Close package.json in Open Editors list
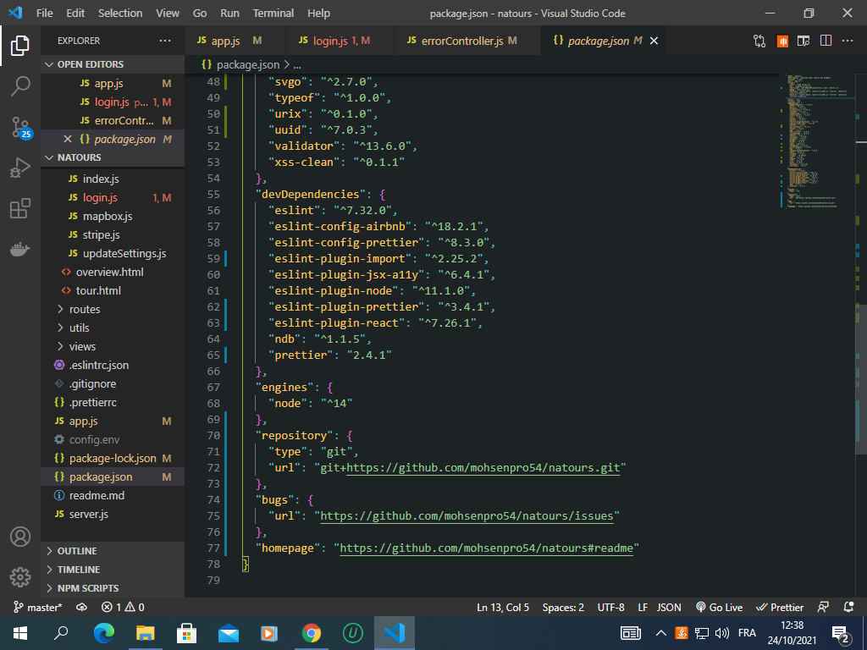The height and width of the screenshot is (650, 867). pos(68,140)
